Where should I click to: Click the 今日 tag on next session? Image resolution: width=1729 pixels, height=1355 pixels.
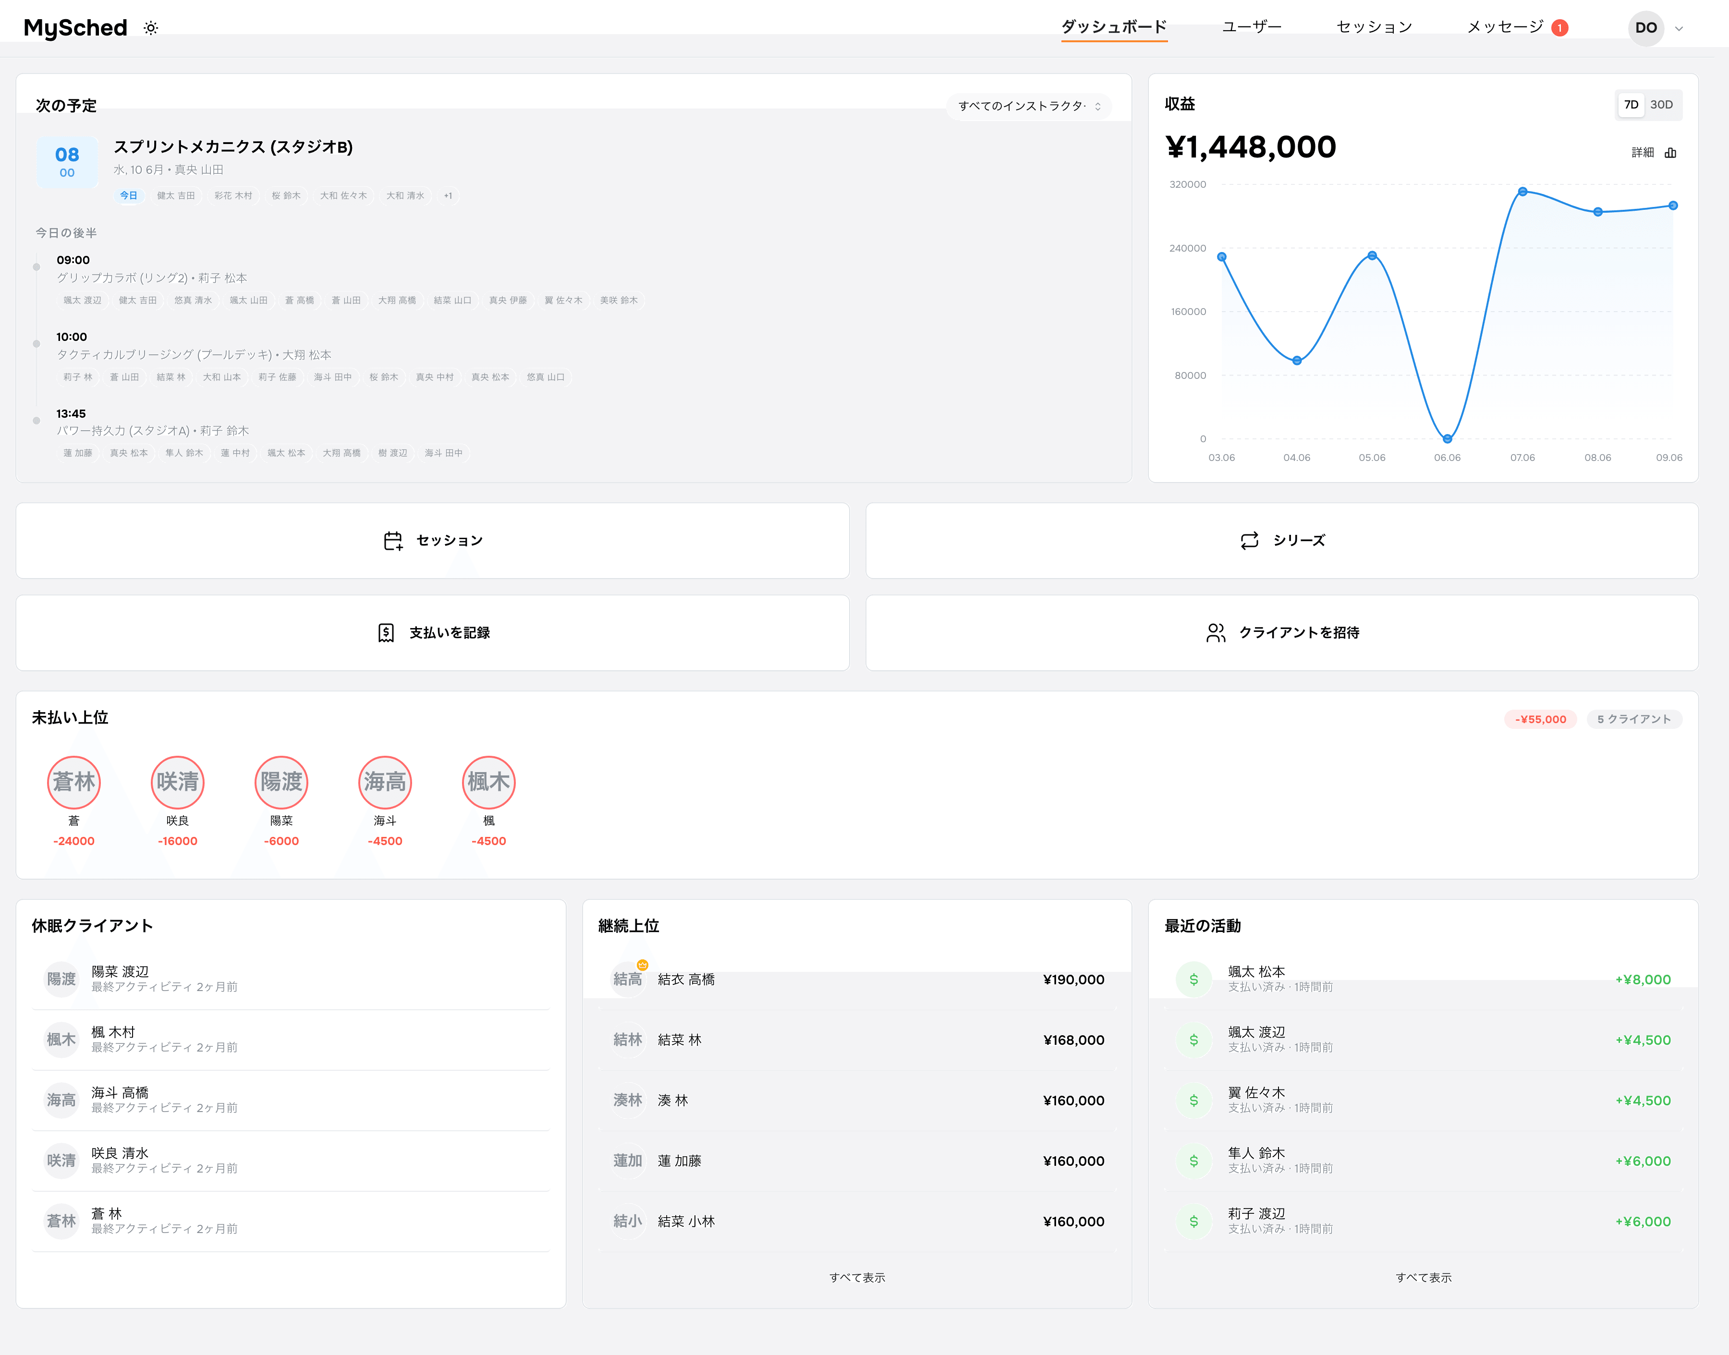(x=129, y=196)
